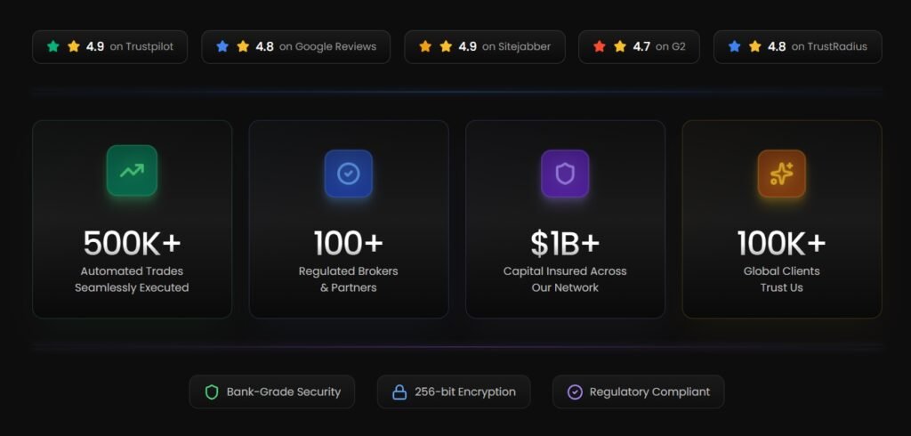The image size is (911, 436).
Task: Open the 4.7 on G2 rating badge
Action: coord(638,46)
